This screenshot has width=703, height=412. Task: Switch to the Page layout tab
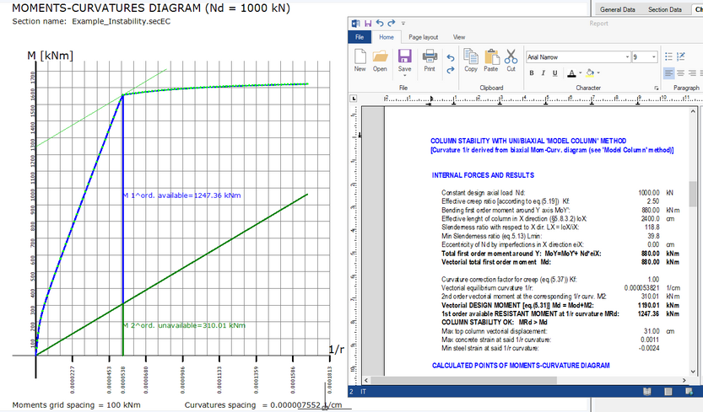point(424,37)
